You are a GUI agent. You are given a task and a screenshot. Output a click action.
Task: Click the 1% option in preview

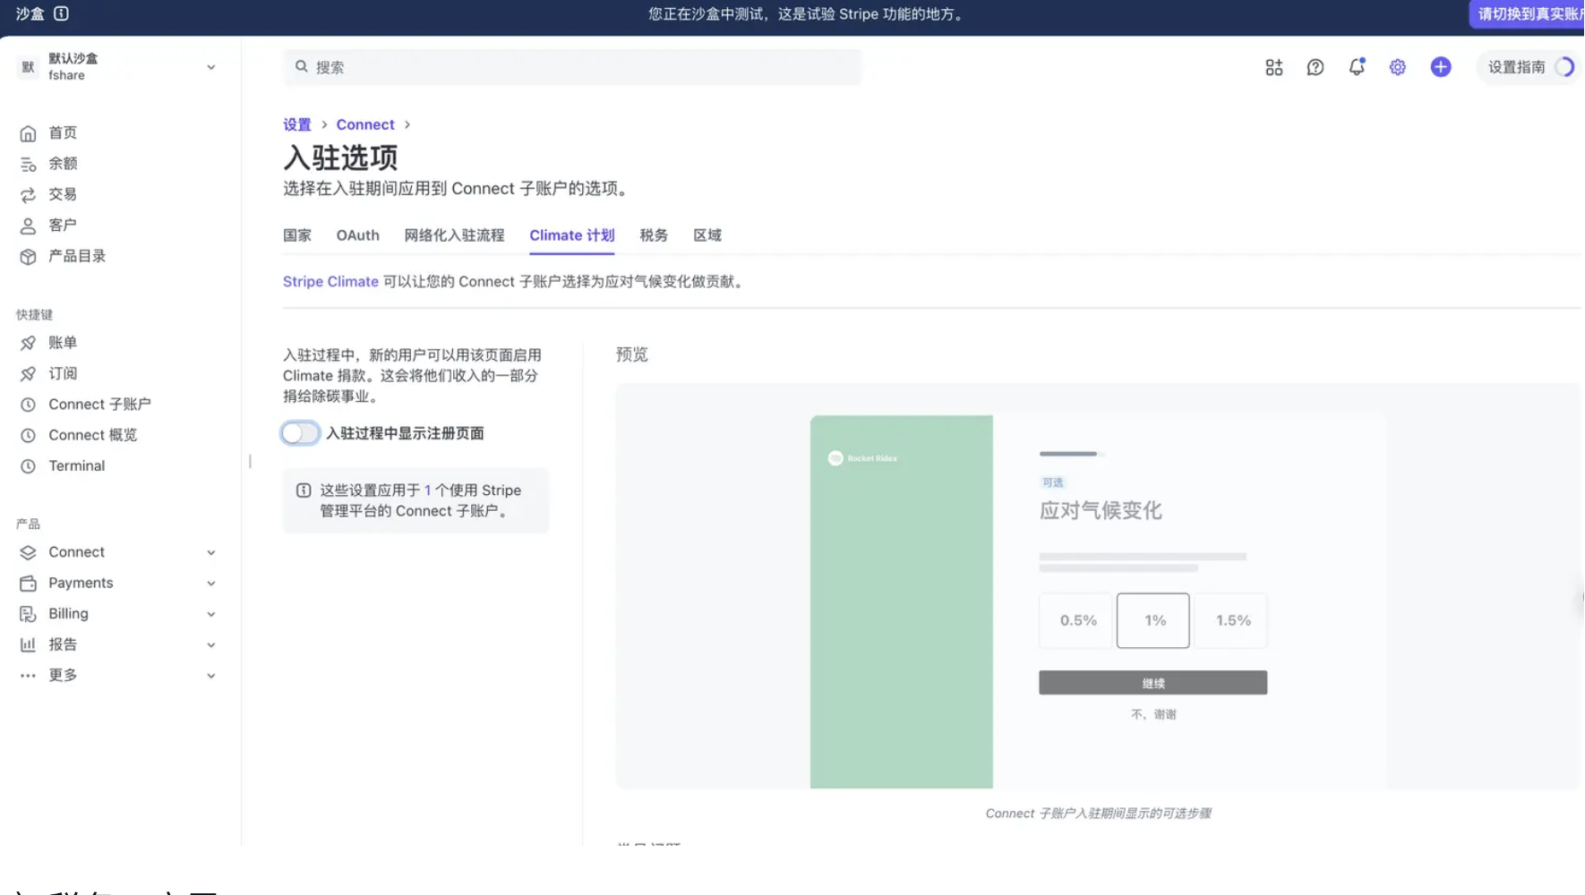[1153, 620]
